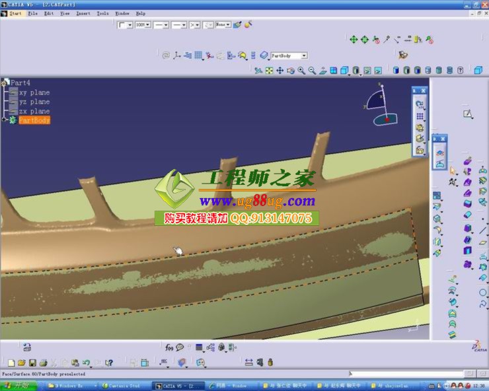Toggle the blue sketch grid icon
Screen dimensions: 489x391
click(x=198, y=56)
